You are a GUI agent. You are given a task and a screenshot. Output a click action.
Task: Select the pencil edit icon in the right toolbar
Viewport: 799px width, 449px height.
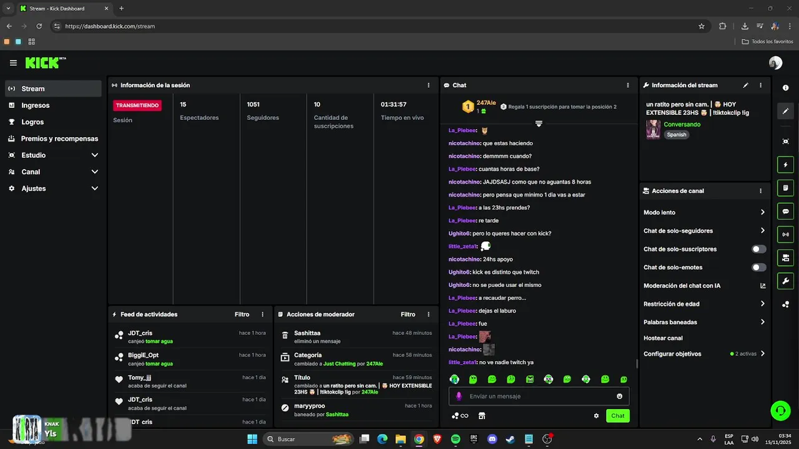click(x=786, y=111)
